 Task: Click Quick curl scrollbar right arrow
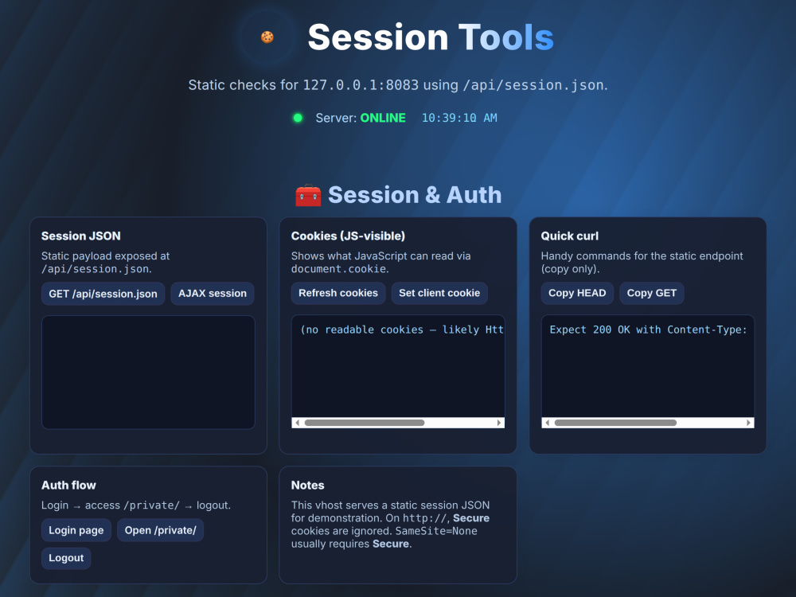pos(749,423)
